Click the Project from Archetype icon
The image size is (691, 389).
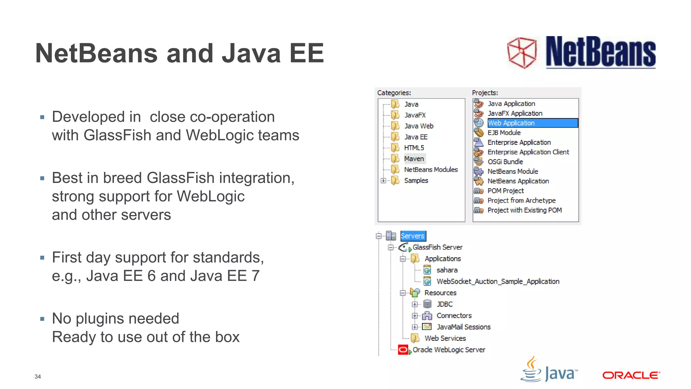tap(478, 201)
